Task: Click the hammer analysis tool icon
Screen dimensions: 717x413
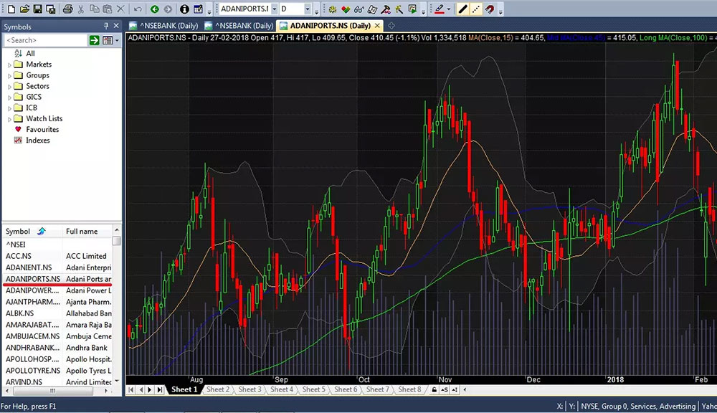Action: click(x=386, y=9)
